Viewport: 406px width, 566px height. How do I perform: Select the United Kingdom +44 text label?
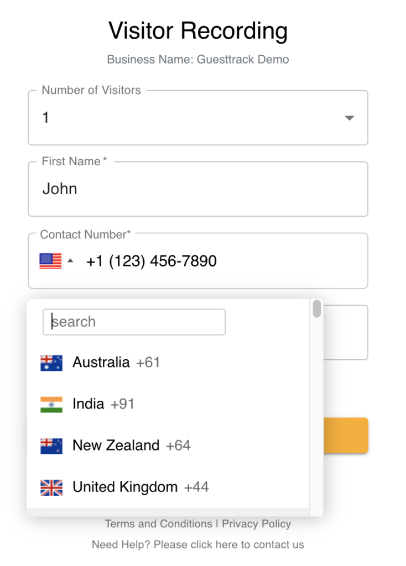coord(140,487)
